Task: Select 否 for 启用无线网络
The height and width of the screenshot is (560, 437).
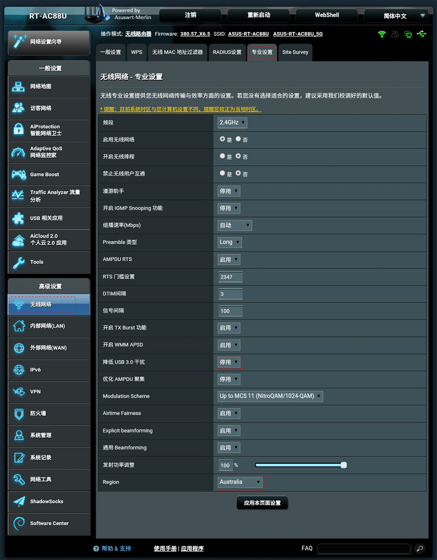Action: pos(238,139)
